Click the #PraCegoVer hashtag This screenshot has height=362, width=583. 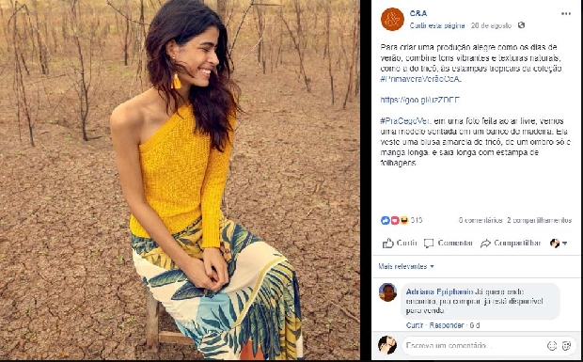[405, 121]
